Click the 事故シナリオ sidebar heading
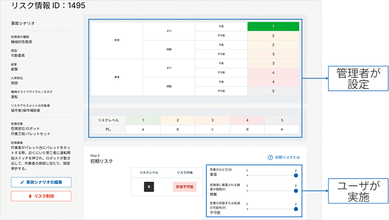Viewport: 389px width, 220px height. (23, 23)
